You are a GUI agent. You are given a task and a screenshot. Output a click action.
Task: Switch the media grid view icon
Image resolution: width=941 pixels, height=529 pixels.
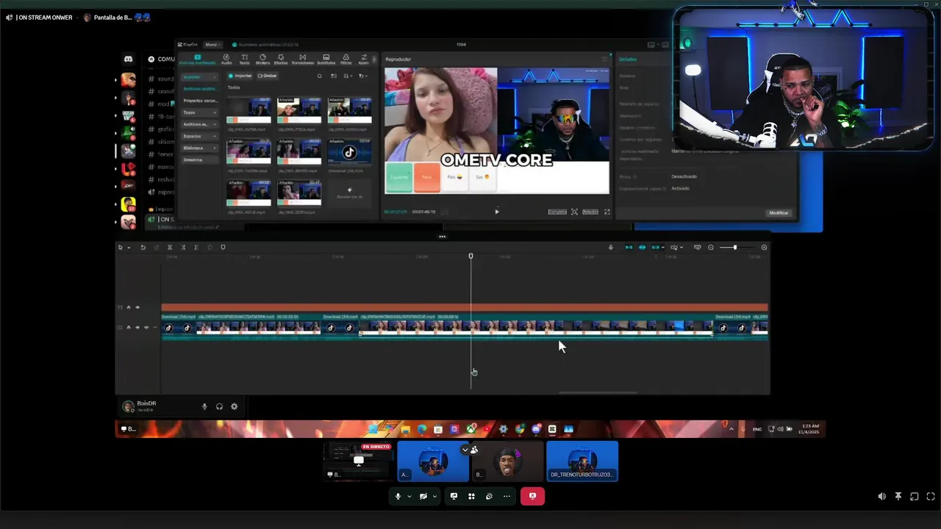(334, 76)
